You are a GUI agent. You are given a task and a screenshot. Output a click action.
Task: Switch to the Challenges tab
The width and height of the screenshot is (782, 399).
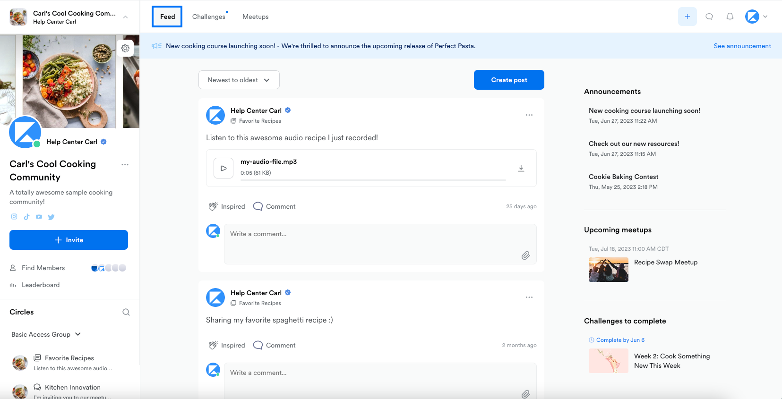click(x=208, y=17)
